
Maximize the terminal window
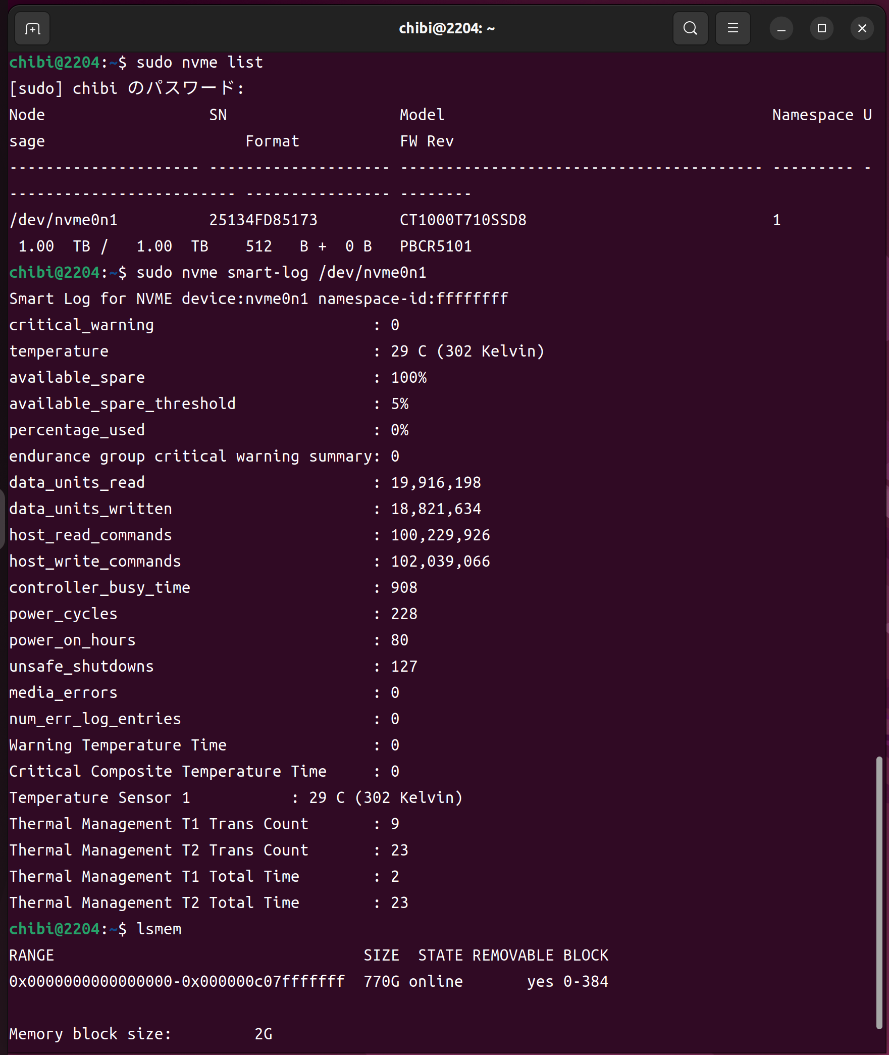click(821, 29)
